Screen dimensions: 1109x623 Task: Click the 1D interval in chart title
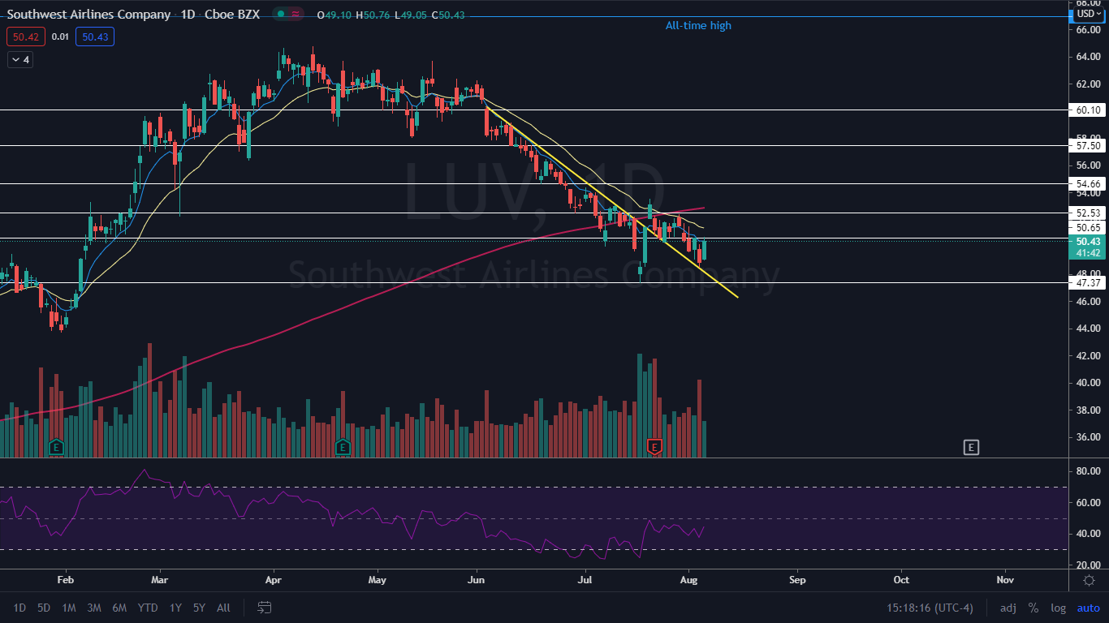click(x=189, y=15)
